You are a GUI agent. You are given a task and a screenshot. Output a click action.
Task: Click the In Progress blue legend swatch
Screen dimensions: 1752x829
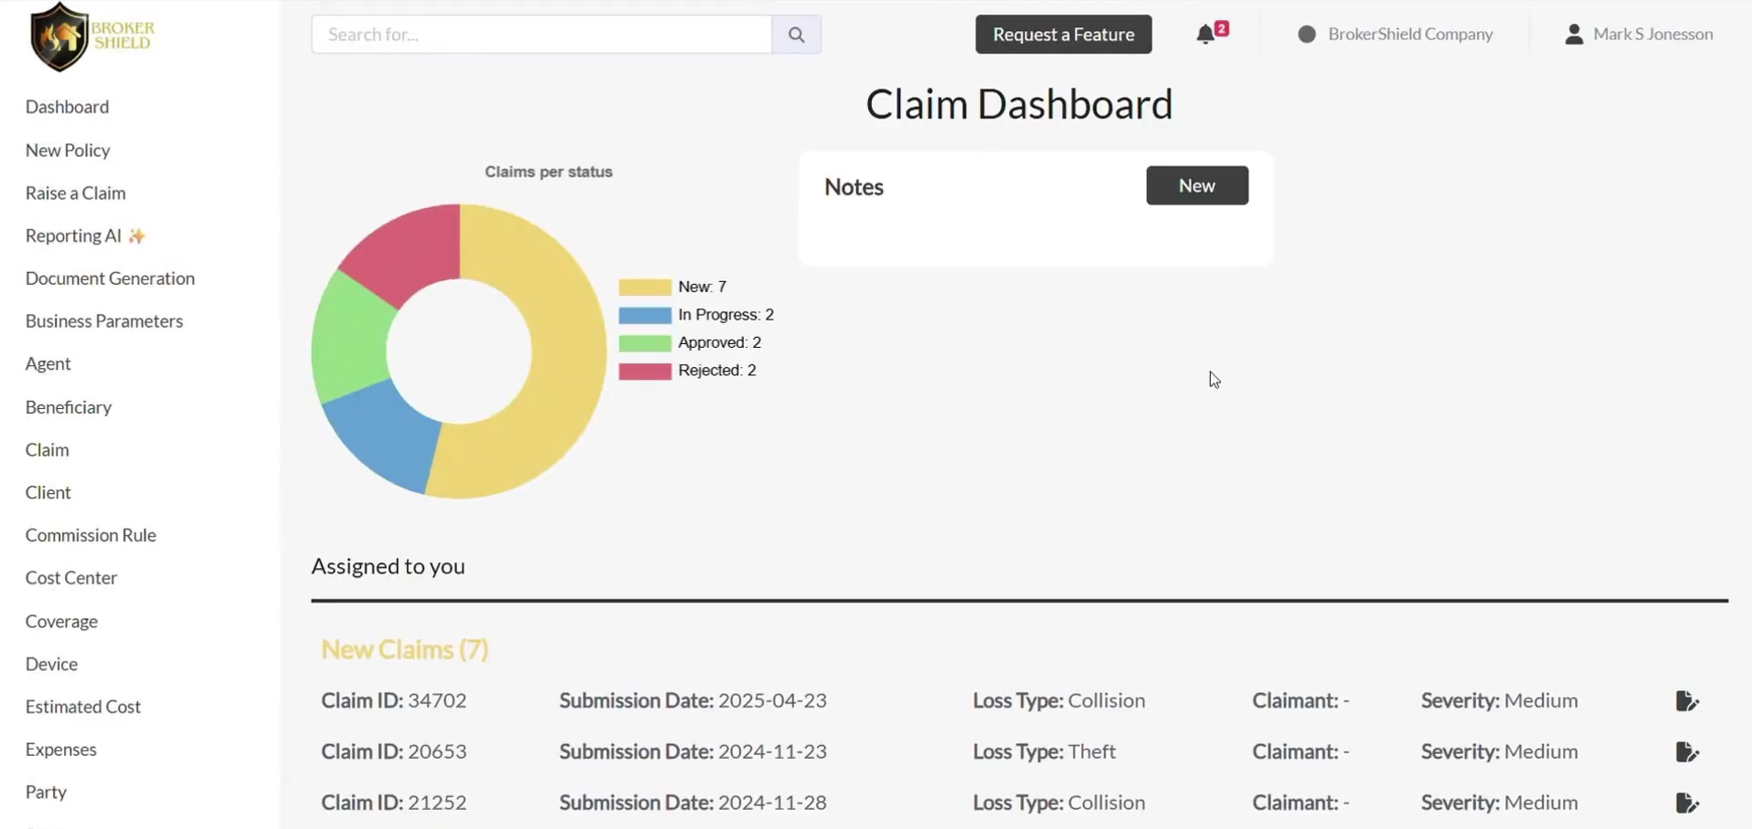[644, 315]
